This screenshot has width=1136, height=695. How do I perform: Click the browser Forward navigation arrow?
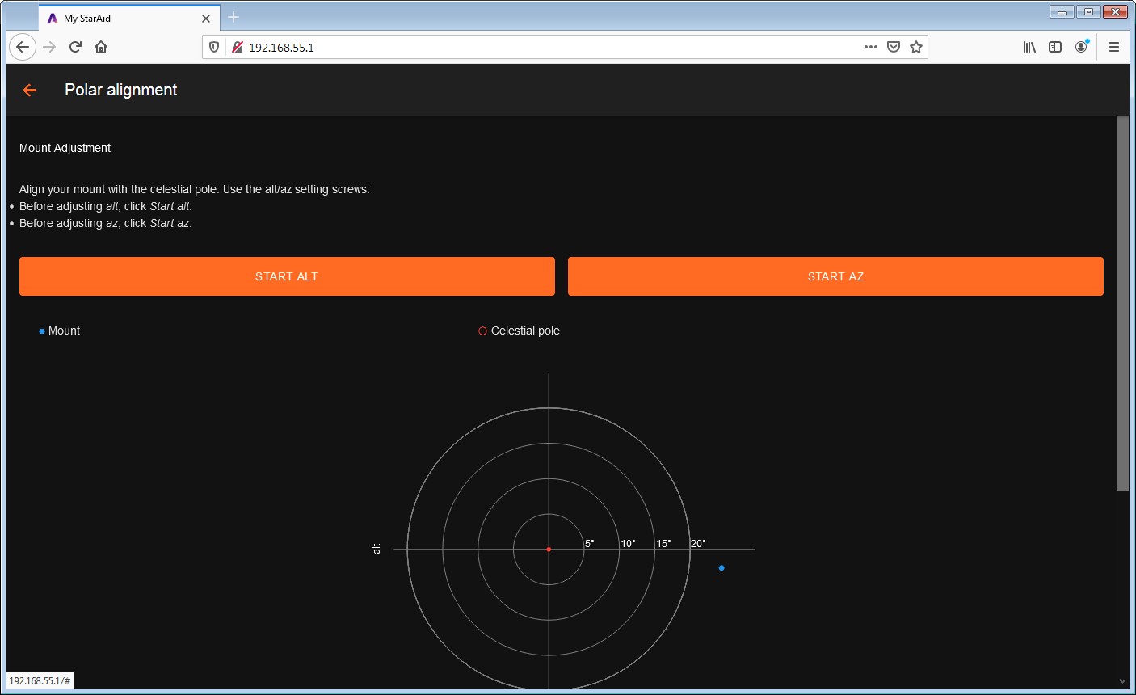(49, 47)
